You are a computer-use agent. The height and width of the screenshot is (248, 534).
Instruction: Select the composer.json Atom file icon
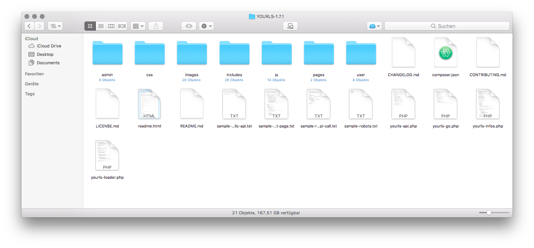tap(445, 52)
